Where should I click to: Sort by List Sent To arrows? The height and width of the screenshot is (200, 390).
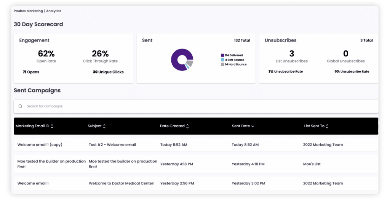point(327,126)
